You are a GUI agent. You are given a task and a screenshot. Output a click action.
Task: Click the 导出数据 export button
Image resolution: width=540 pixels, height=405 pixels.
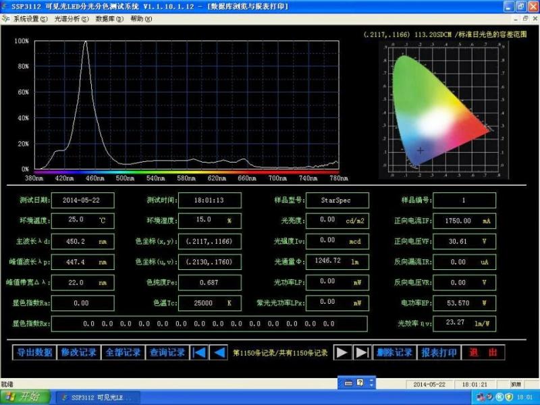(x=34, y=352)
